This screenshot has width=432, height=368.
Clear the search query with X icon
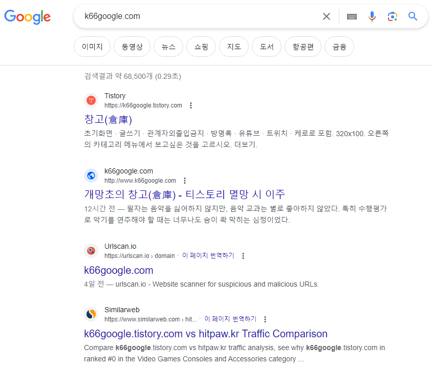pyautogui.click(x=327, y=16)
